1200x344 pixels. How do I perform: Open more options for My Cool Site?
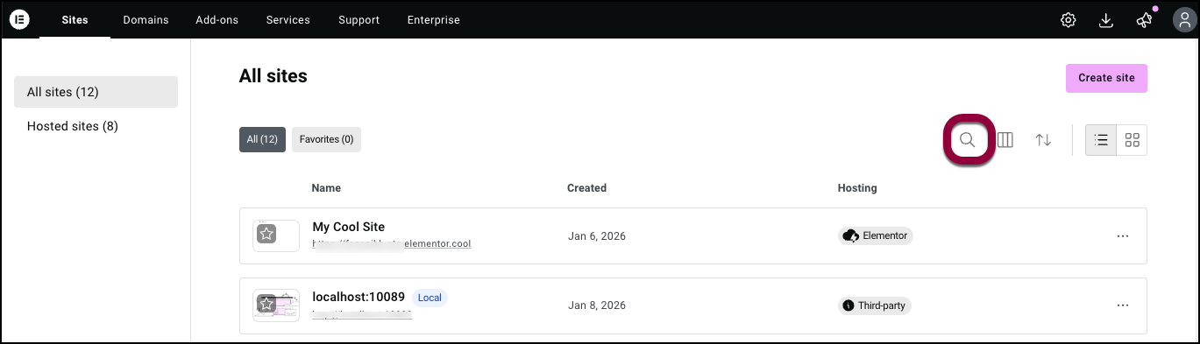click(1122, 235)
